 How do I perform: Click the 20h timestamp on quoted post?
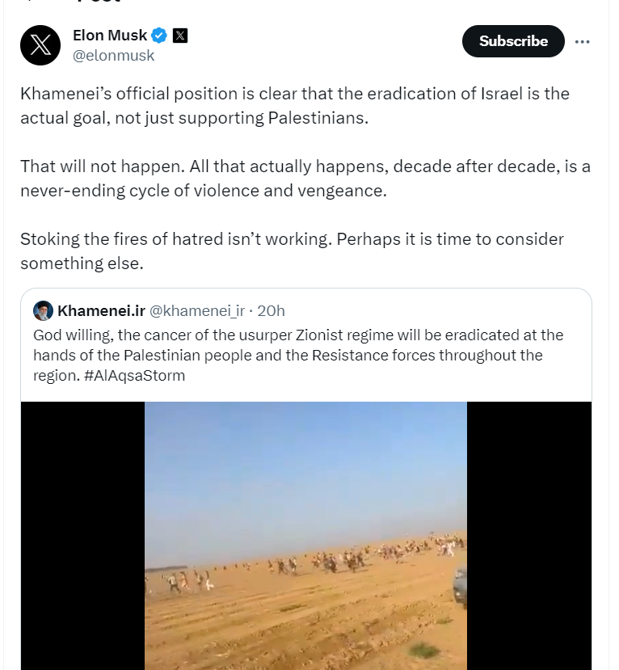(271, 310)
